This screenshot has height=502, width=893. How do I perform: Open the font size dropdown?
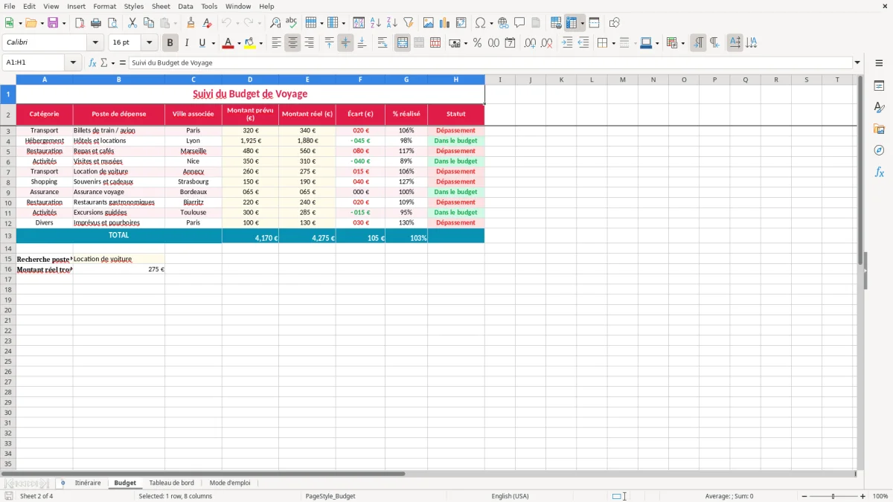(150, 43)
